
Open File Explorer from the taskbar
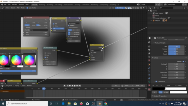(69, 103)
